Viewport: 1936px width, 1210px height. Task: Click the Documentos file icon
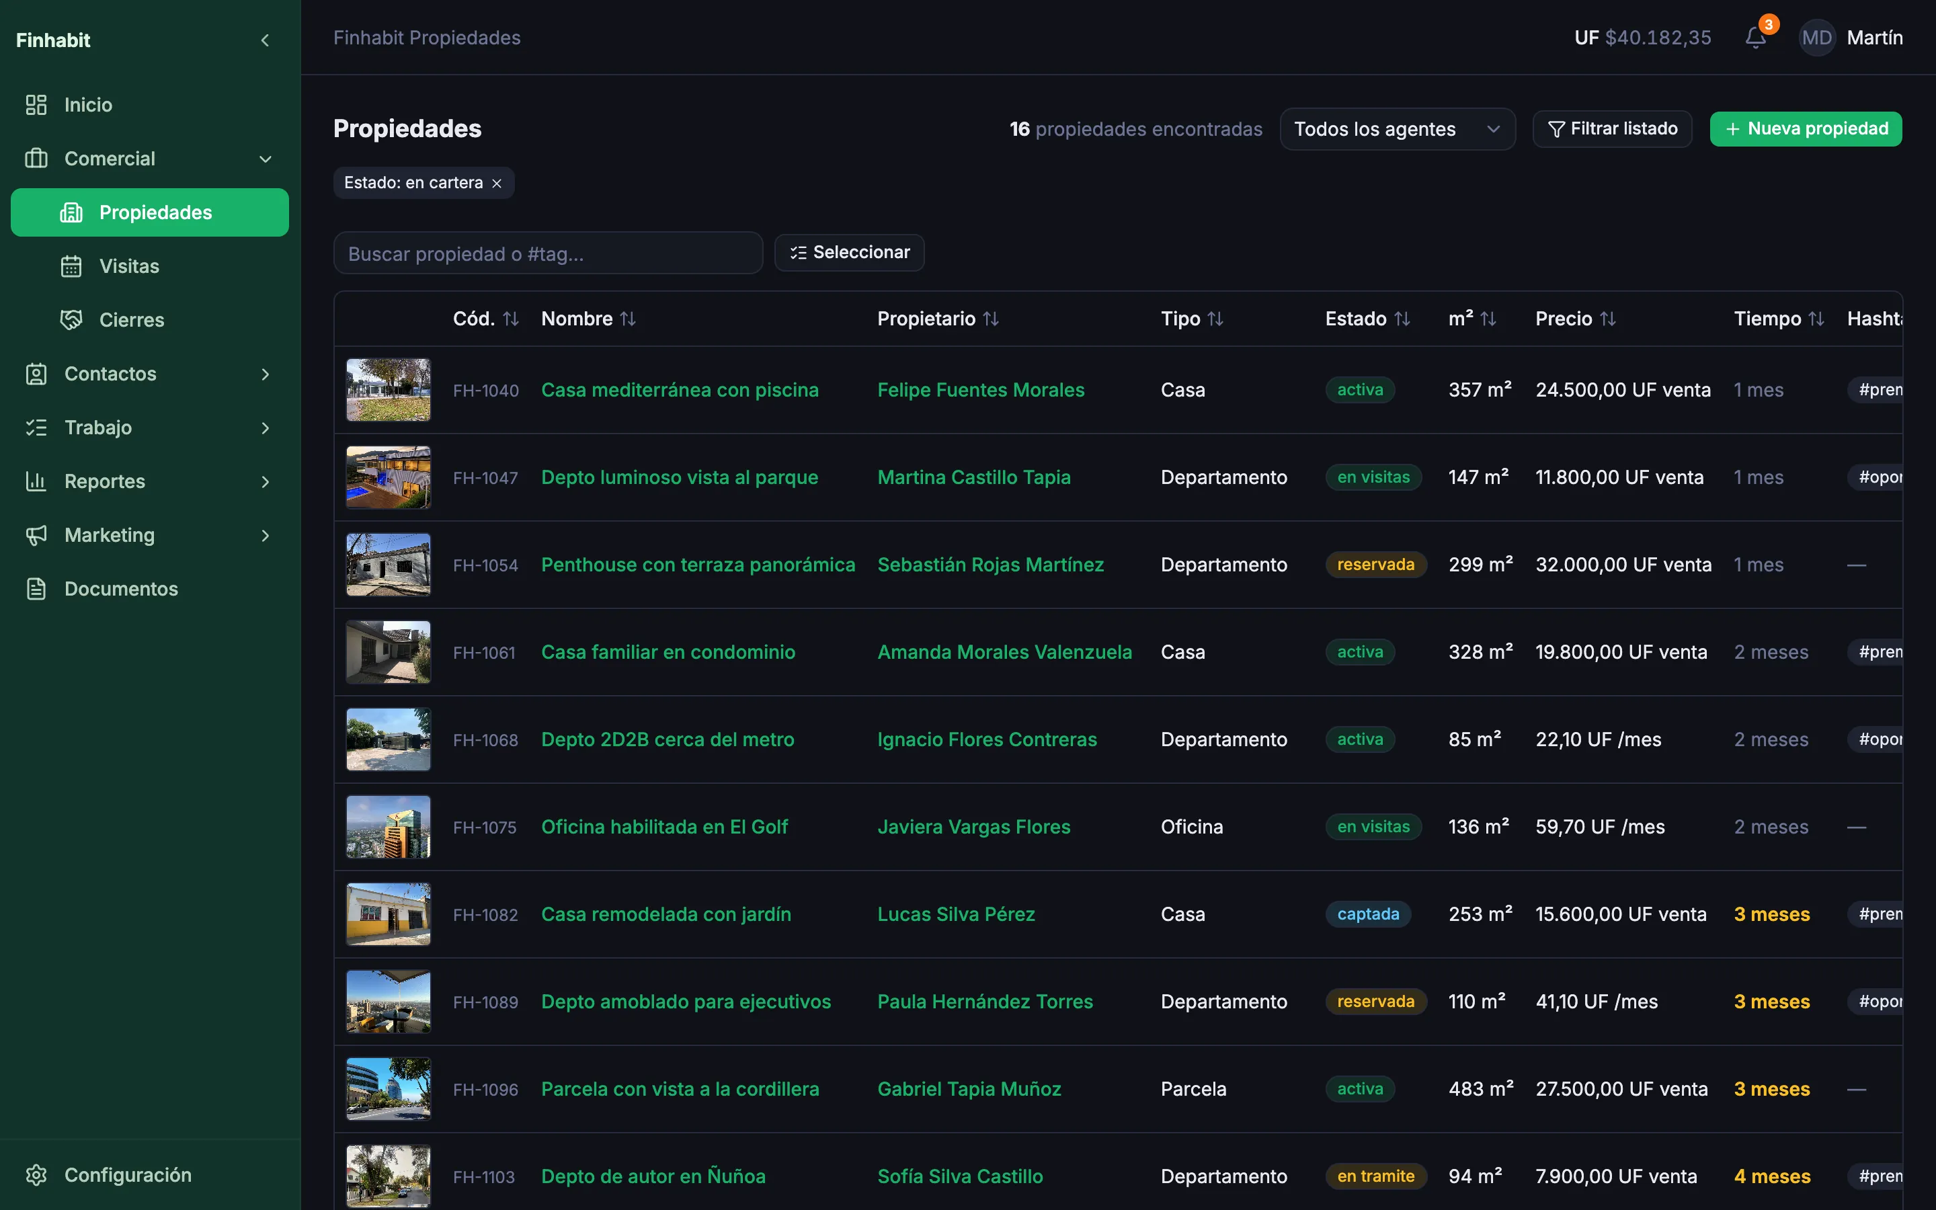pos(36,589)
